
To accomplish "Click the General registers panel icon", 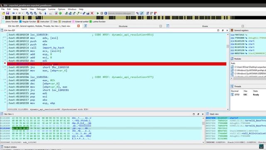I will click(232, 30).
